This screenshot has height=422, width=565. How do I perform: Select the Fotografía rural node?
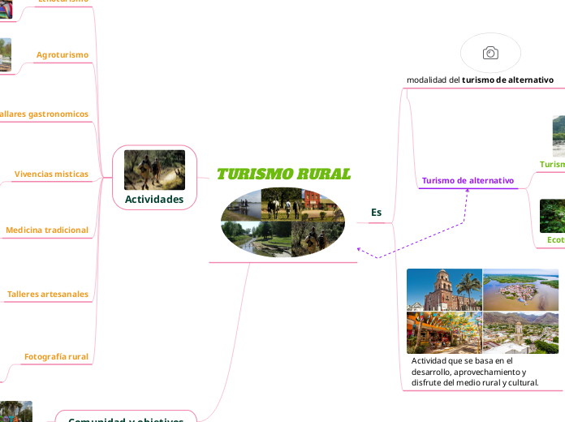(56, 357)
